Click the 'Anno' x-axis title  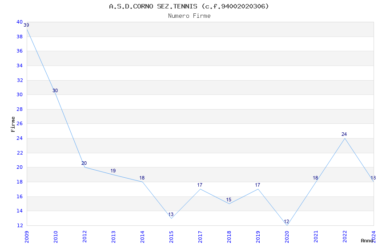pyautogui.click(x=367, y=241)
